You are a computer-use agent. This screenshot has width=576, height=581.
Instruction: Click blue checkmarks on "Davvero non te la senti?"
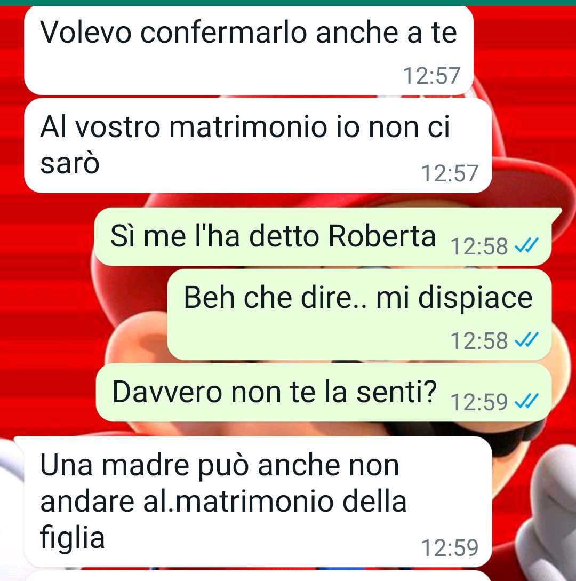tap(526, 401)
